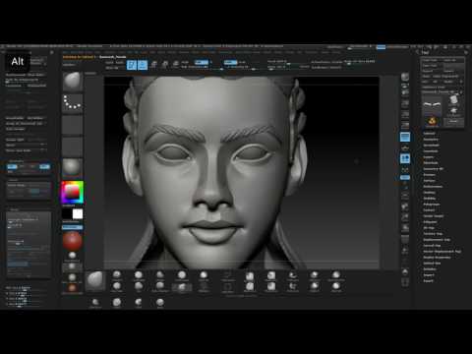Select the red material sphere
This screenshot has height=354, width=472.
click(x=73, y=241)
